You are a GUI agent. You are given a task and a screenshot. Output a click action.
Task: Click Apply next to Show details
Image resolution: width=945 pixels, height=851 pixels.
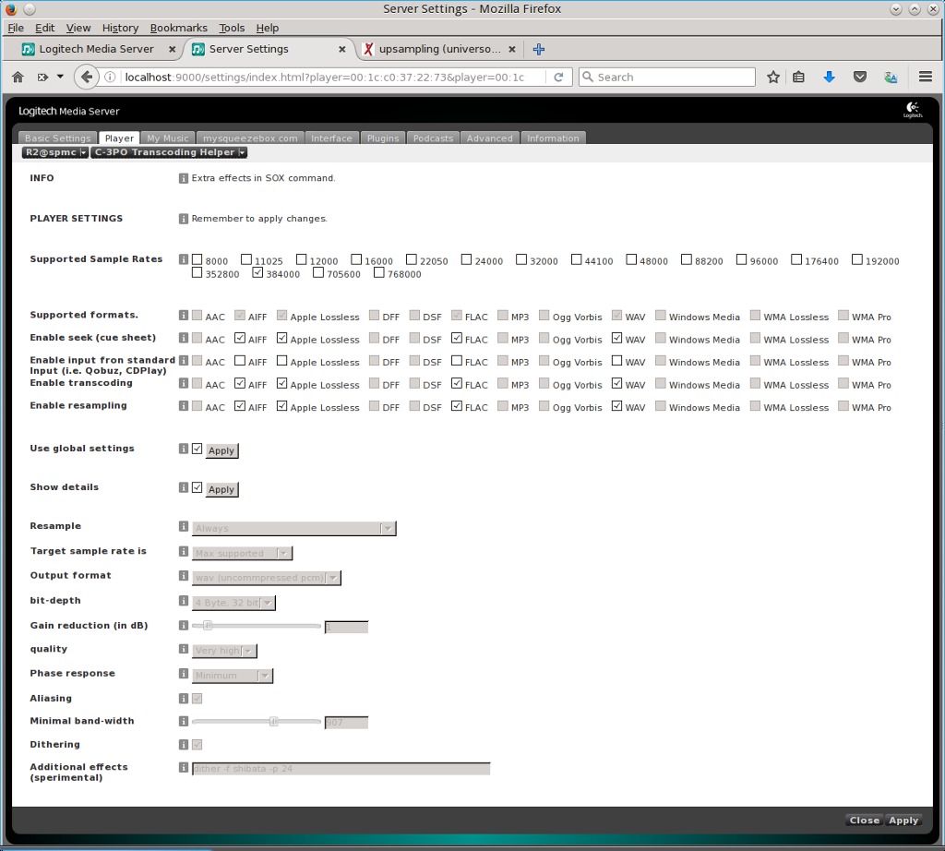tap(221, 489)
